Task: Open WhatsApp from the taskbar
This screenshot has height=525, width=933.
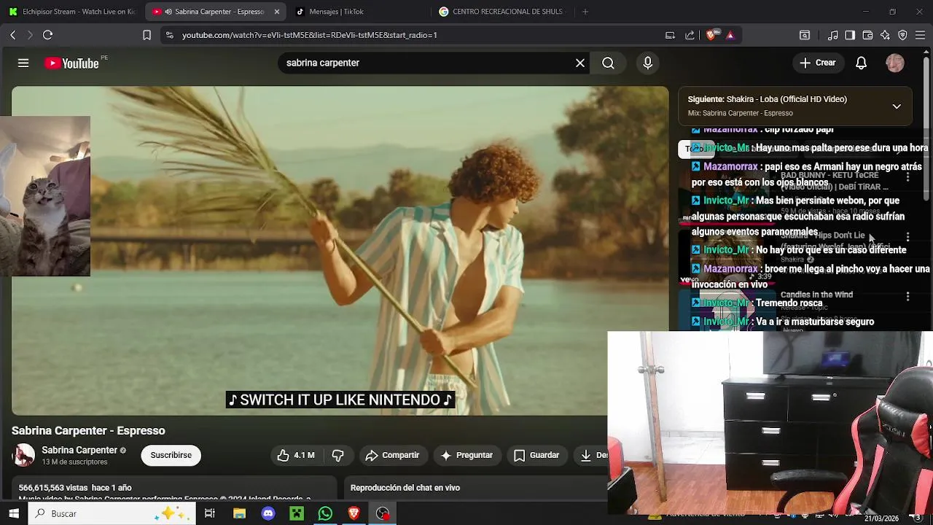Action: pos(325,513)
